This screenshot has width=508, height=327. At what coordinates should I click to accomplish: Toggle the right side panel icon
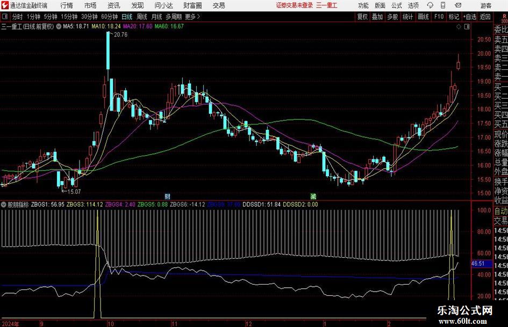pos(467,26)
